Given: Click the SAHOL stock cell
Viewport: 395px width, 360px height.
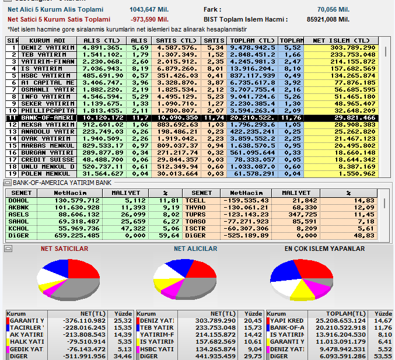Looking at the screenshot, I should pos(22,222).
